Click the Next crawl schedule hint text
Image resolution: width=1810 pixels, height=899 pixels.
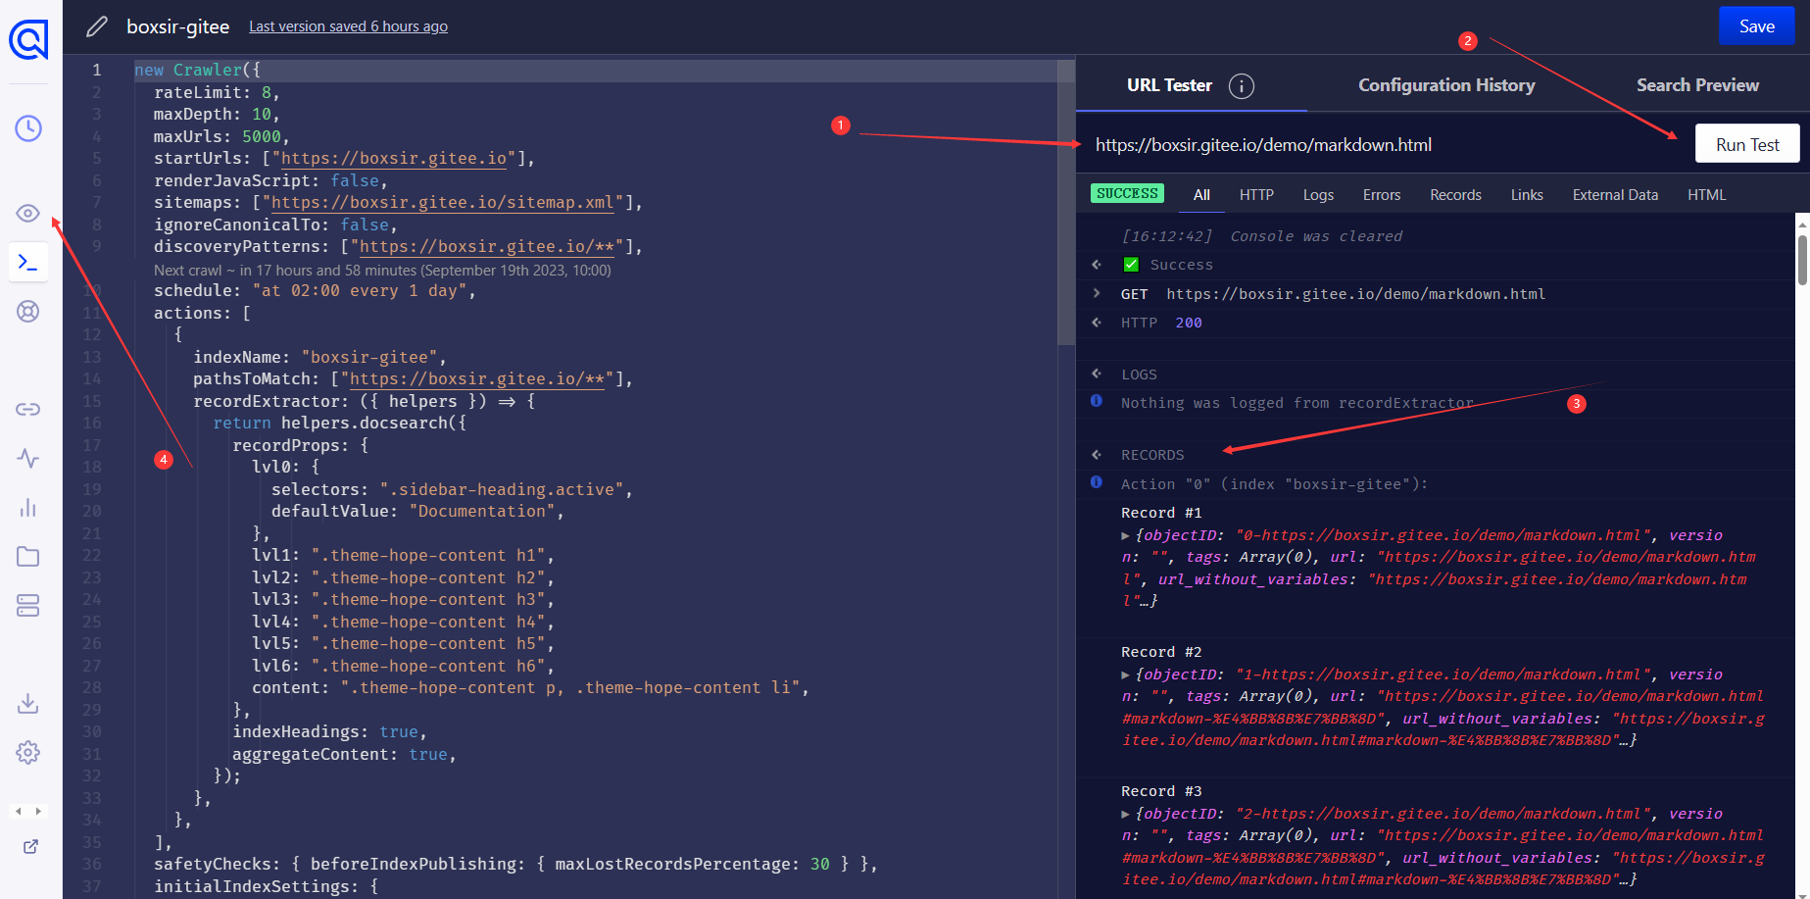coord(382,270)
